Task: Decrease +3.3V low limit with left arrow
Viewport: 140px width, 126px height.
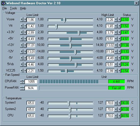Action: point(22,32)
